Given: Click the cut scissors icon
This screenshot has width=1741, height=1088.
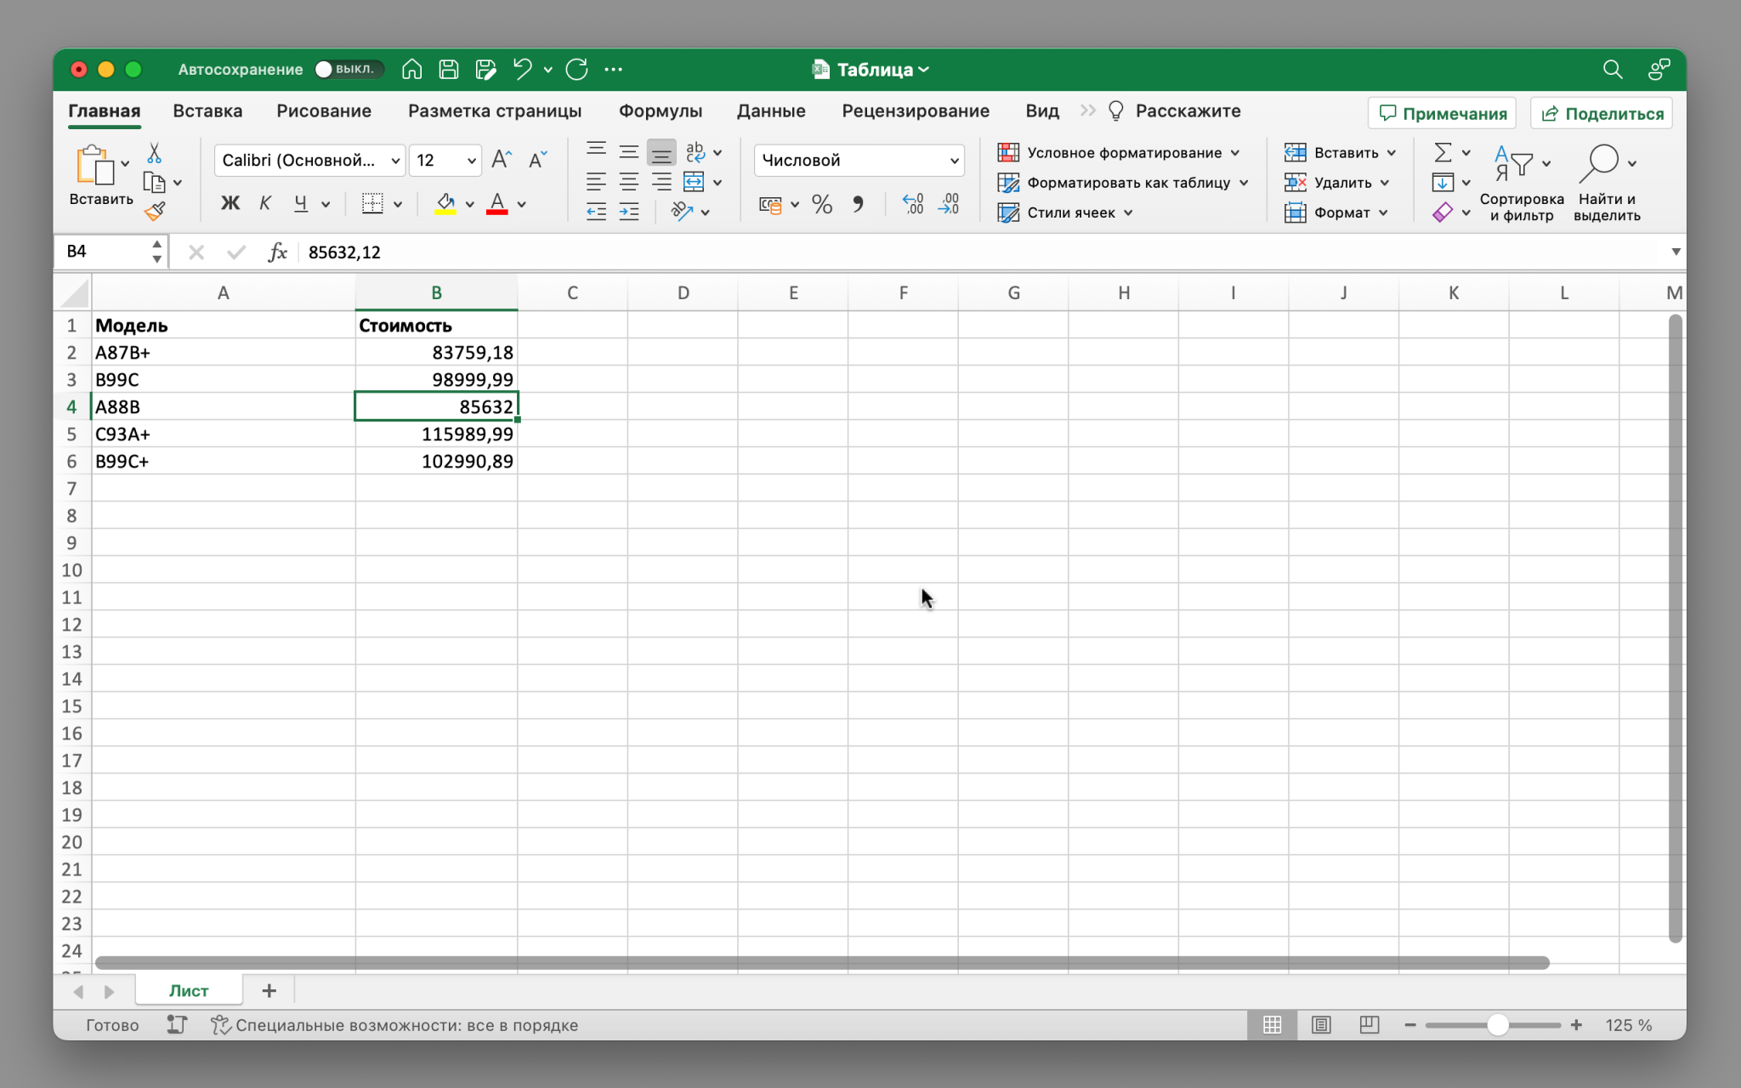Looking at the screenshot, I should 154,153.
